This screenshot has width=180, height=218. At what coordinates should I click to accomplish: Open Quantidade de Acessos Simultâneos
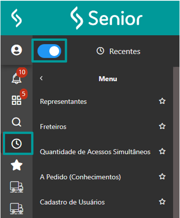[x=95, y=152]
